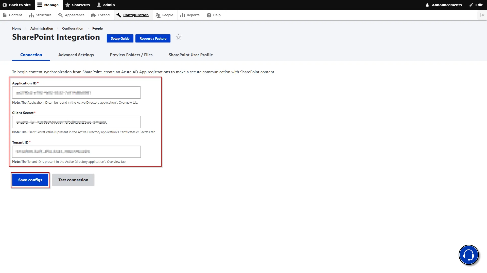Open the Shortcuts star menu
Image resolution: width=487 pixels, height=273 pixels.
tap(78, 5)
